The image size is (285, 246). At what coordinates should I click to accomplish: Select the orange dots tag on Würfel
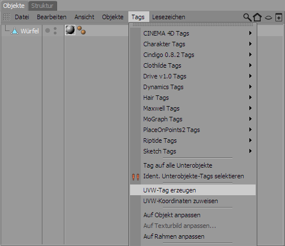point(81,30)
